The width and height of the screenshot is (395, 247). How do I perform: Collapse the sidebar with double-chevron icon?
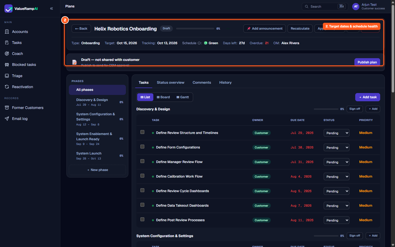tap(52, 9)
